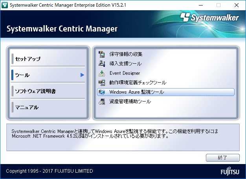
Task: Select the ツール menu section
Action: pyautogui.click(x=48, y=75)
